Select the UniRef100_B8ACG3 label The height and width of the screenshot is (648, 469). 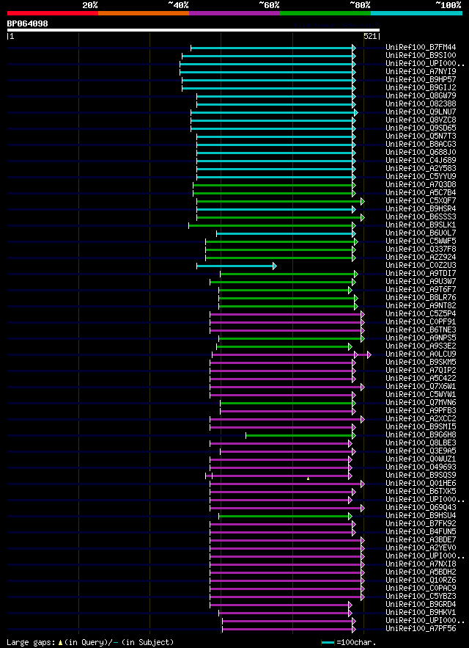[x=421, y=145]
